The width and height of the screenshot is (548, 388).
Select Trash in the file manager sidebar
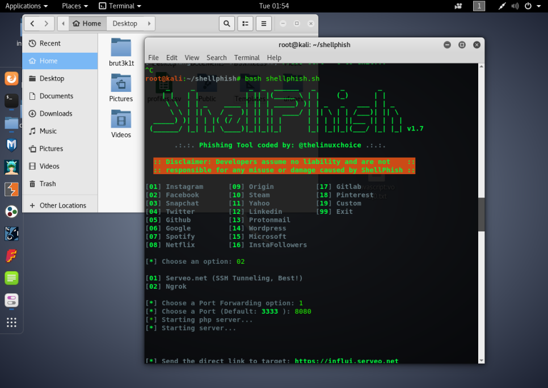[60, 184]
